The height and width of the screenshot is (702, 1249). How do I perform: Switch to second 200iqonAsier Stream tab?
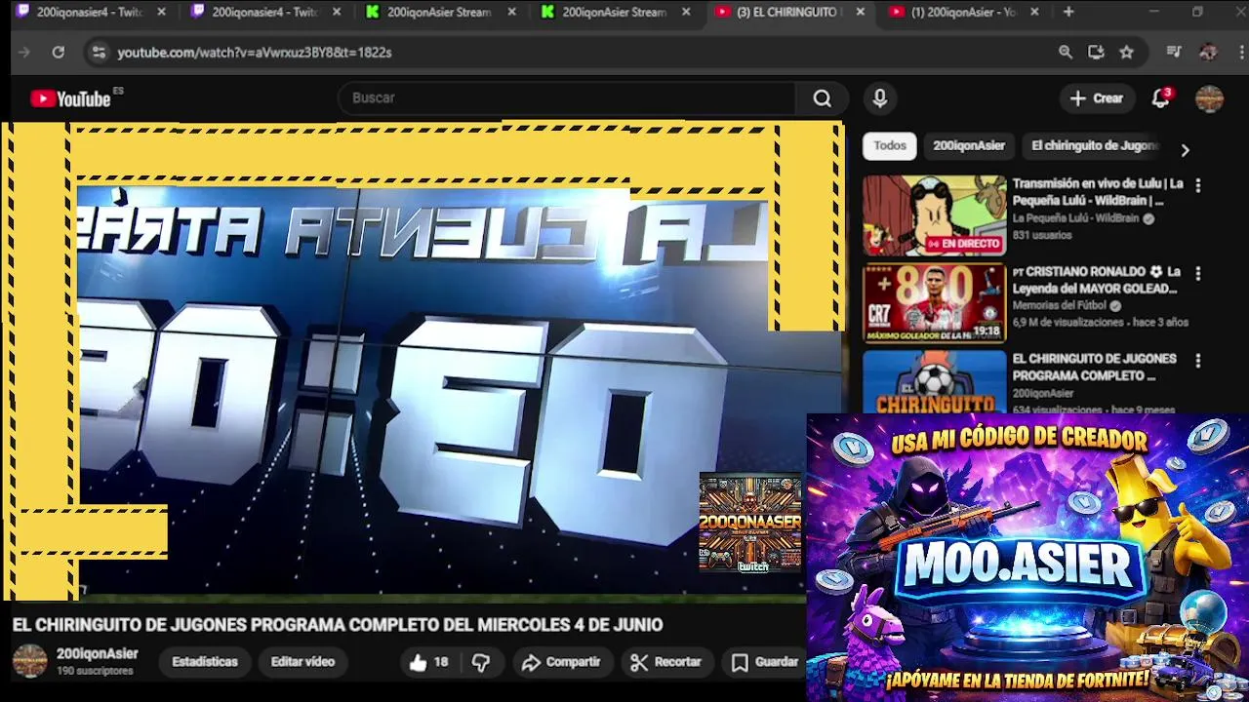613,13
